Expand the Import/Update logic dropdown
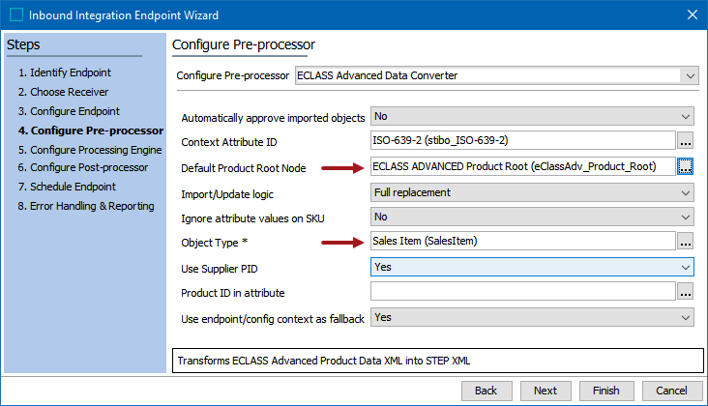The image size is (708, 406). click(532, 192)
